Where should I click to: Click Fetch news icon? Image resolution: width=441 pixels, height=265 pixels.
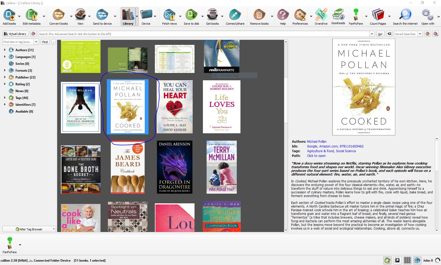click(x=169, y=15)
